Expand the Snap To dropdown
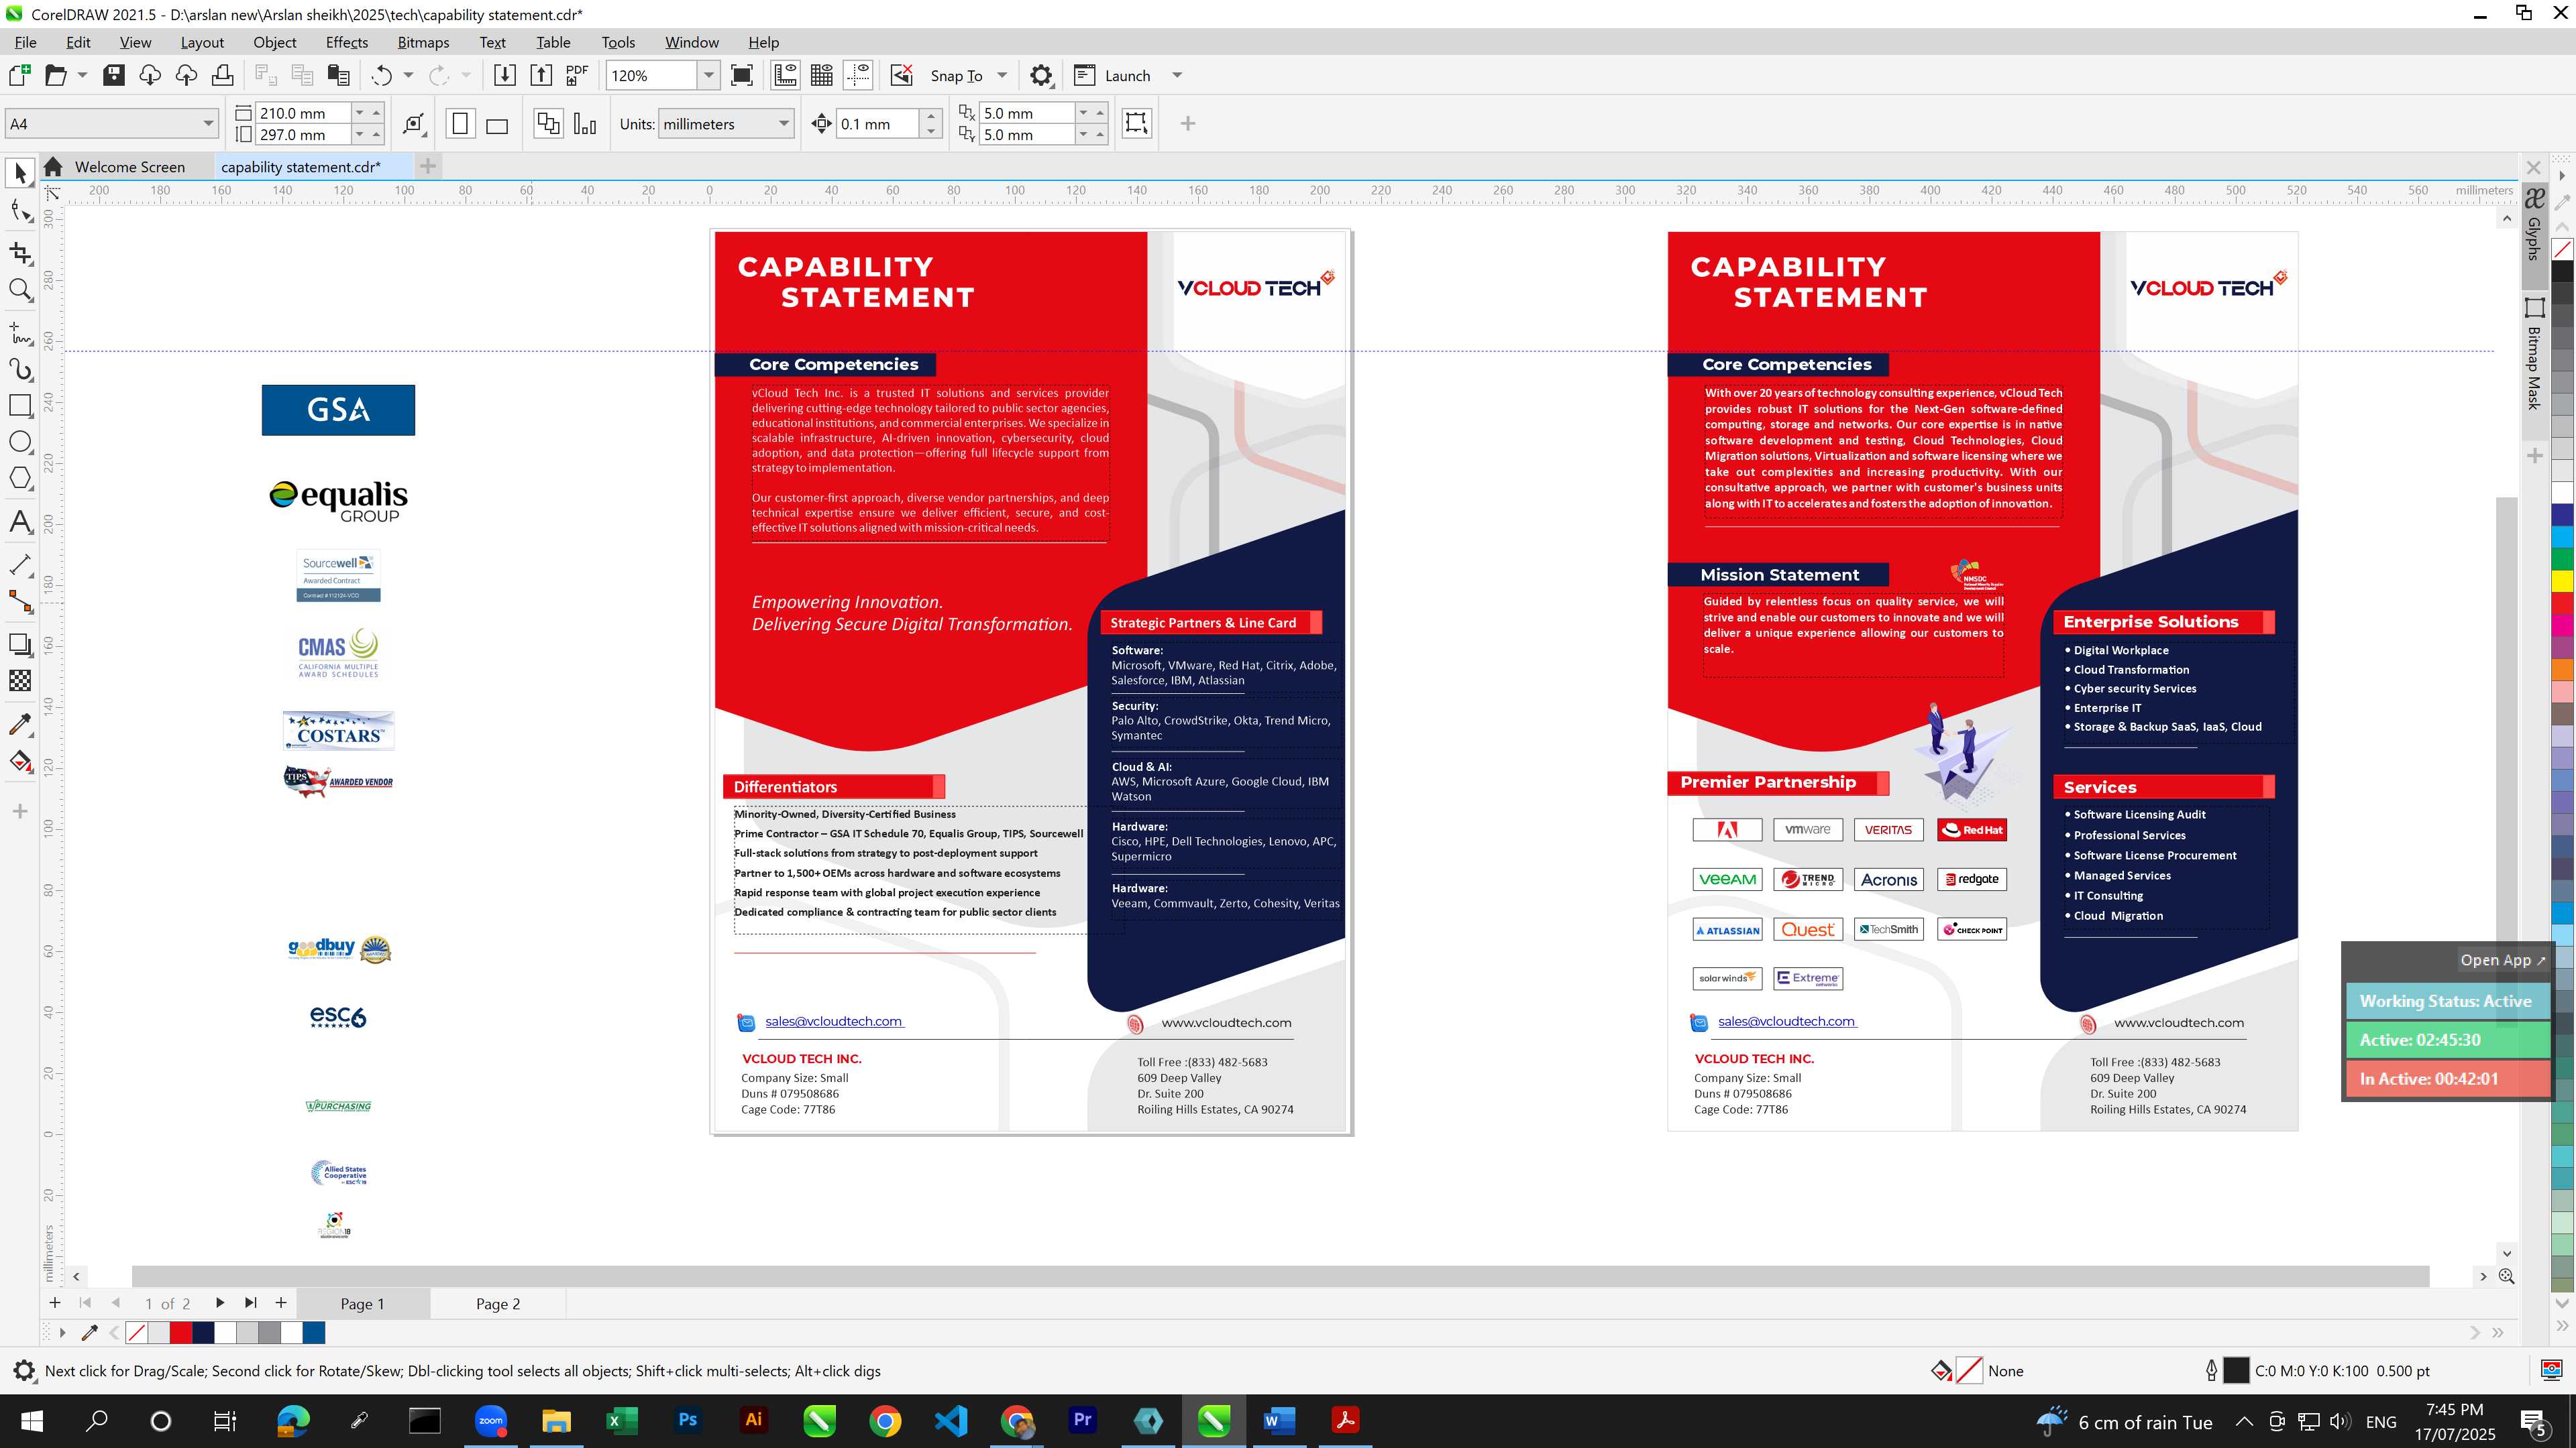The width and height of the screenshot is (2576, 1448). pyautogui.click(x=1002, y=76)
